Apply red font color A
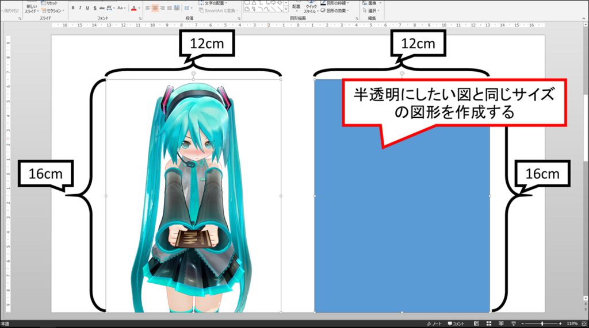This screenshot has height=328, width=589. click(x=133, y=8)
